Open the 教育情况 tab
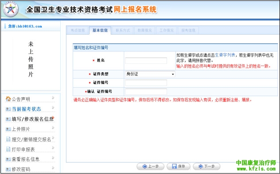Image resolution: width=280 pixels, height=174 pixels. tap(144, 31)
